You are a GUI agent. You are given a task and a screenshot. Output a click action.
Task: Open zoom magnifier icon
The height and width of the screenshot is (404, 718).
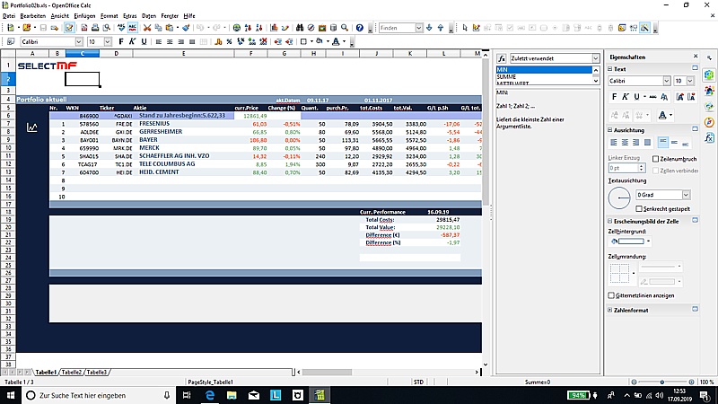[x=345, y=28]
